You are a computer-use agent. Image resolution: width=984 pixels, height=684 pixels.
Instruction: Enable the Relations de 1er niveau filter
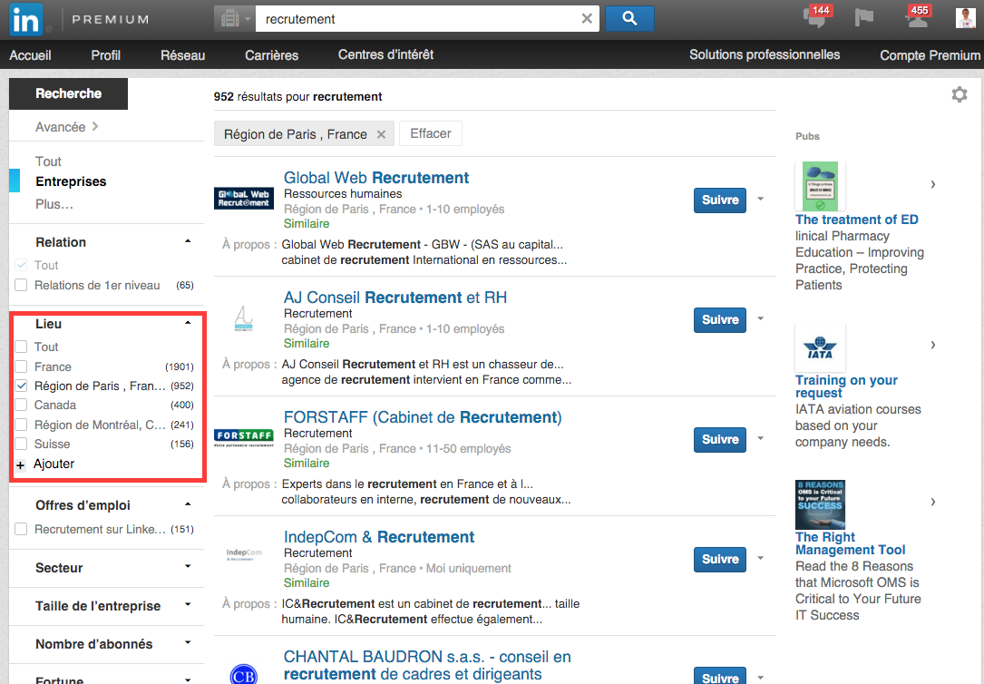pyautogui.click(x=21, y=285)
